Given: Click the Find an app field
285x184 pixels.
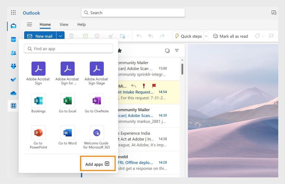Looking at the screenshot, I should 68,49.
